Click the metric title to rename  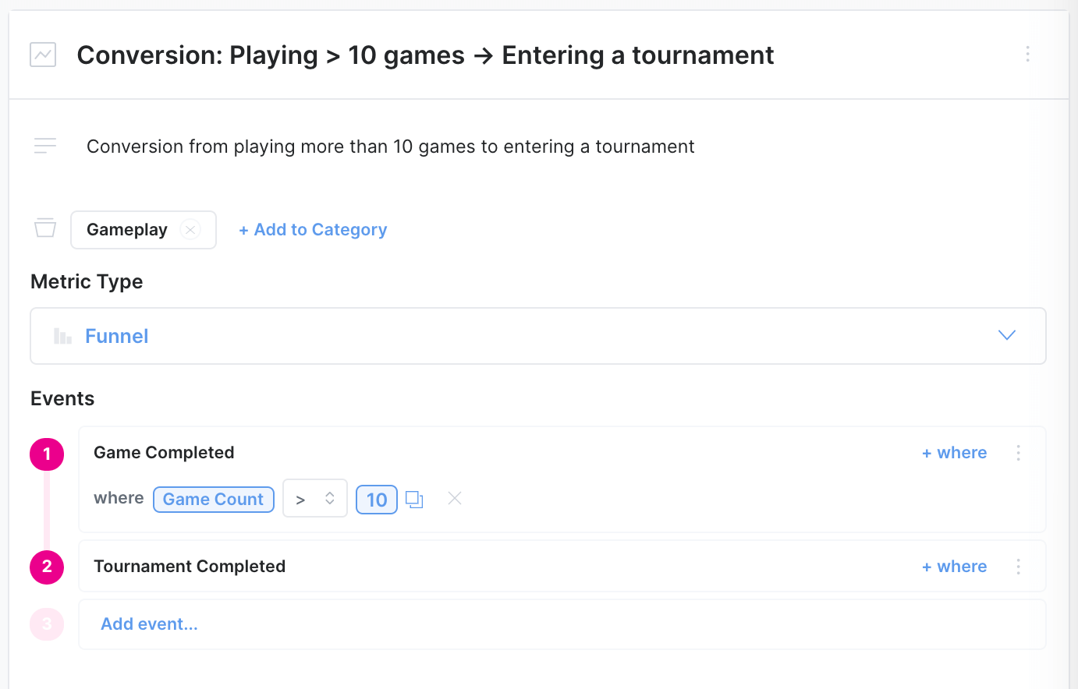tap(425, 55)
